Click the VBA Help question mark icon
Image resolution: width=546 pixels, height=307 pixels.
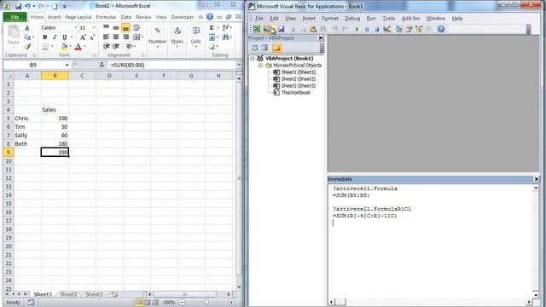click(x=441, y=29)
